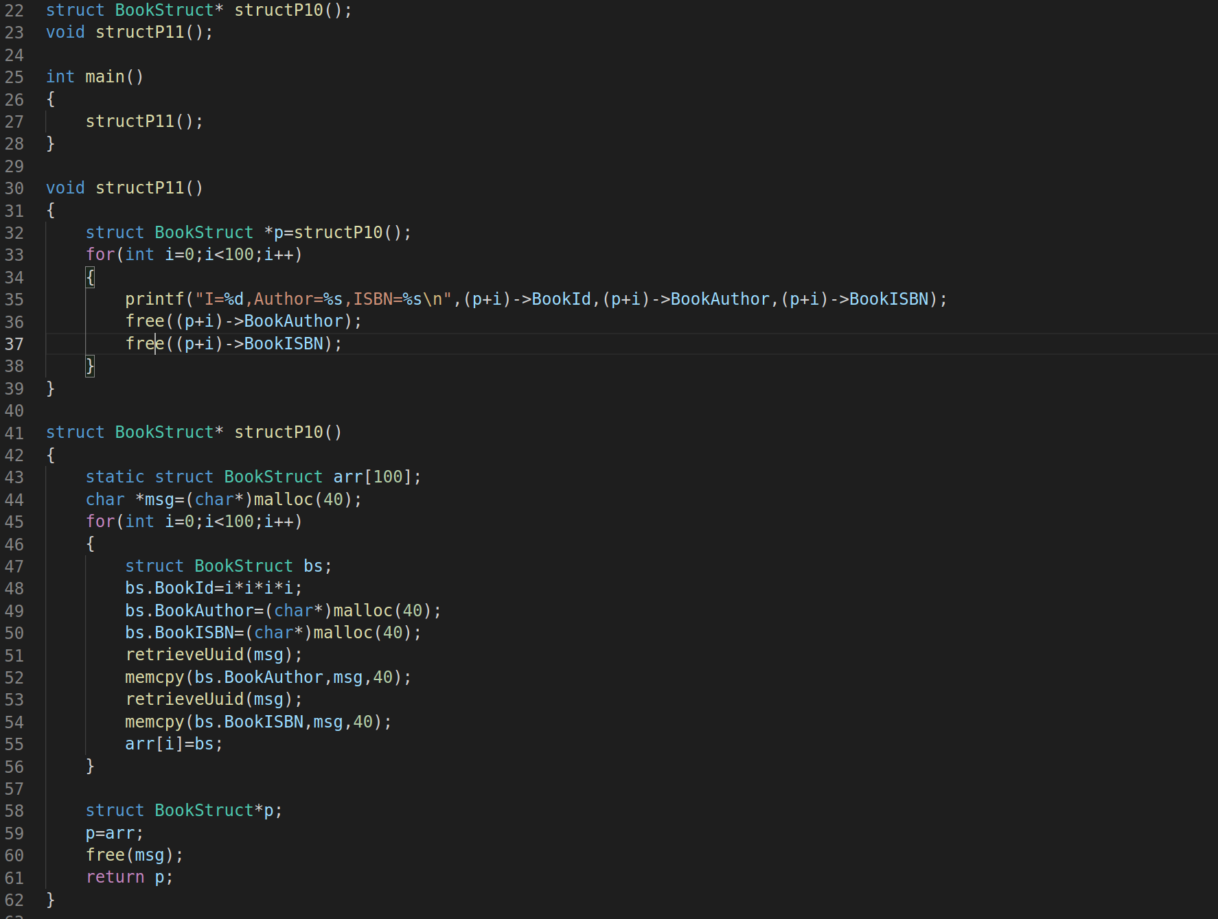
Task: Click '->BookId' argument in printf
Action: click(551, 299)
